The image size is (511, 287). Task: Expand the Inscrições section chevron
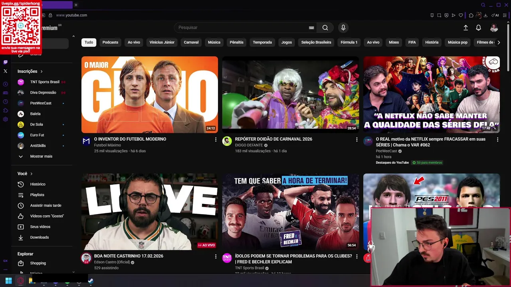41,71
